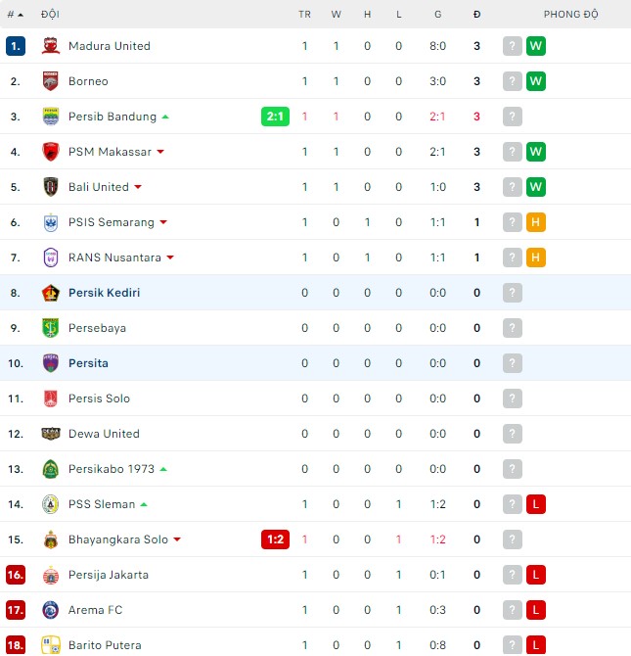Click the PSM Makassar club logo

51,152
